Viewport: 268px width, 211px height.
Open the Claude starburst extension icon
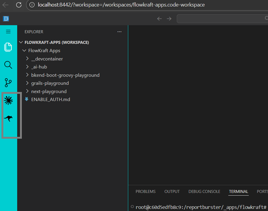click(8, 100)
